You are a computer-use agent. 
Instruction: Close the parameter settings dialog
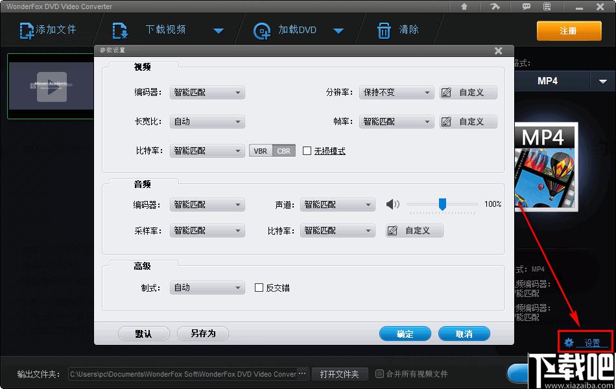(x=499, y=51)
